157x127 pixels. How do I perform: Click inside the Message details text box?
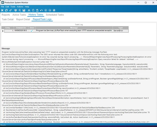[79, 87]
